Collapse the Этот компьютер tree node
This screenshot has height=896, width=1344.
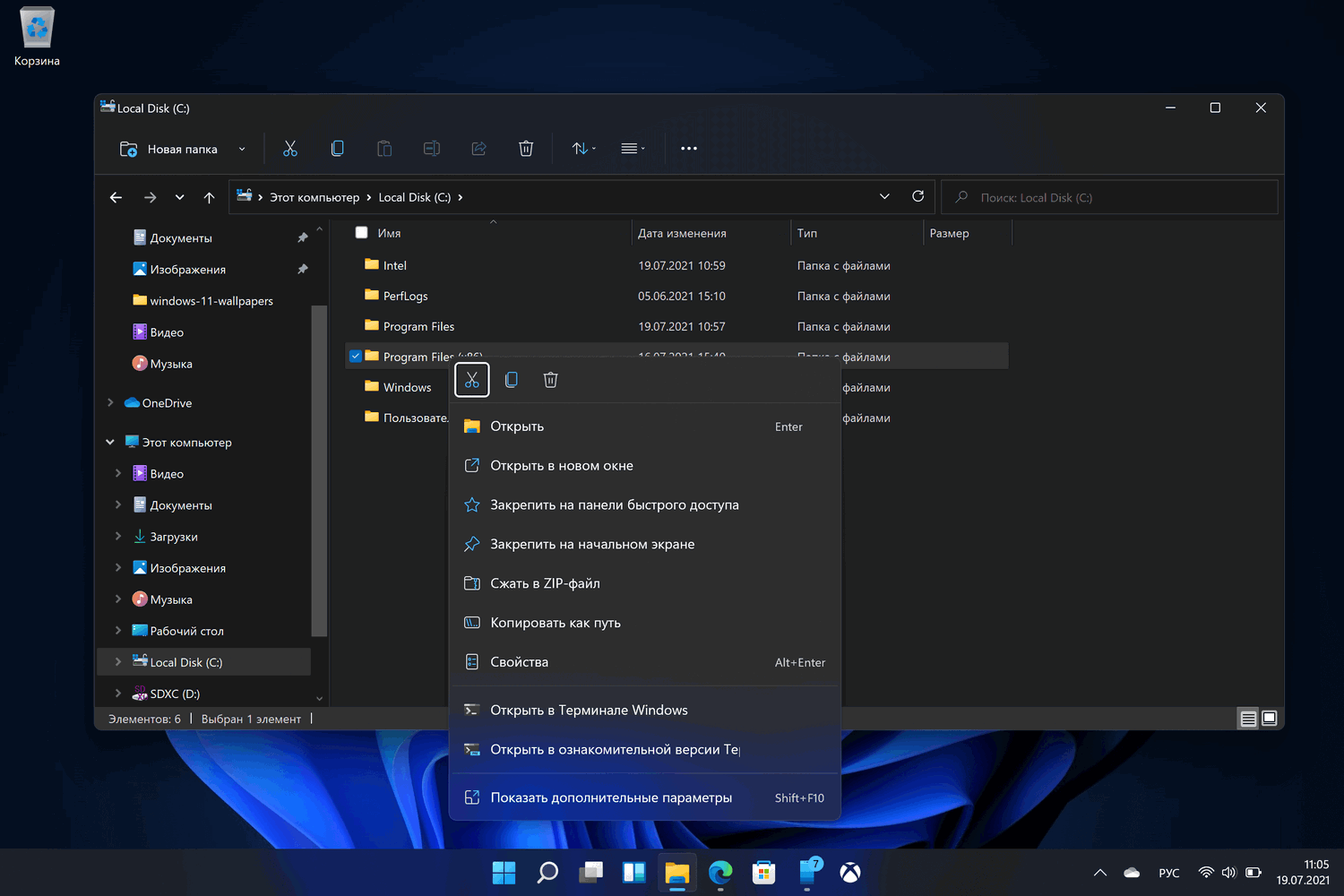click(110, 443)
